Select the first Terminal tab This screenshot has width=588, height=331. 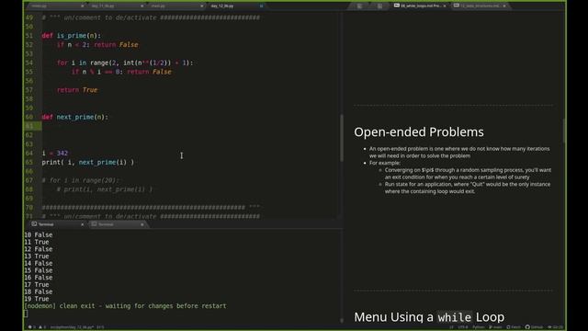coord(56,224)
